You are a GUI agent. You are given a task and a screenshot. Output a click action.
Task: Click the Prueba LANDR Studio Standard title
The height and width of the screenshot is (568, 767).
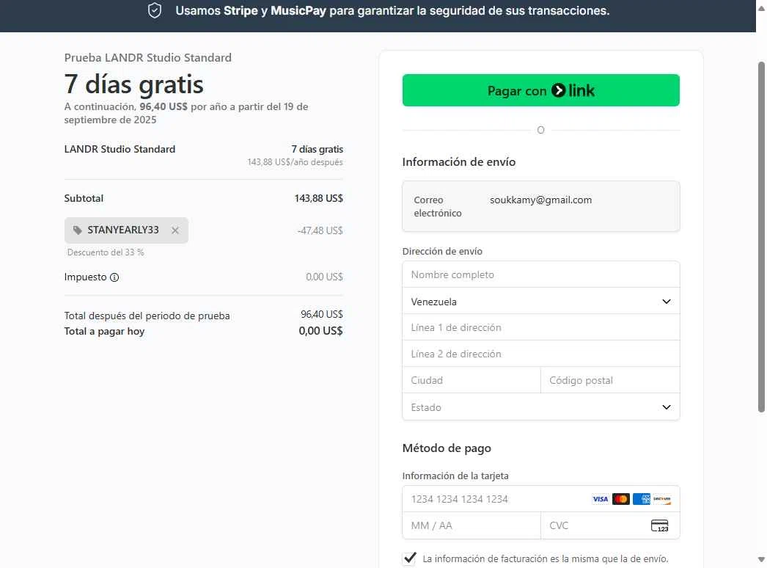coord(147,58)
